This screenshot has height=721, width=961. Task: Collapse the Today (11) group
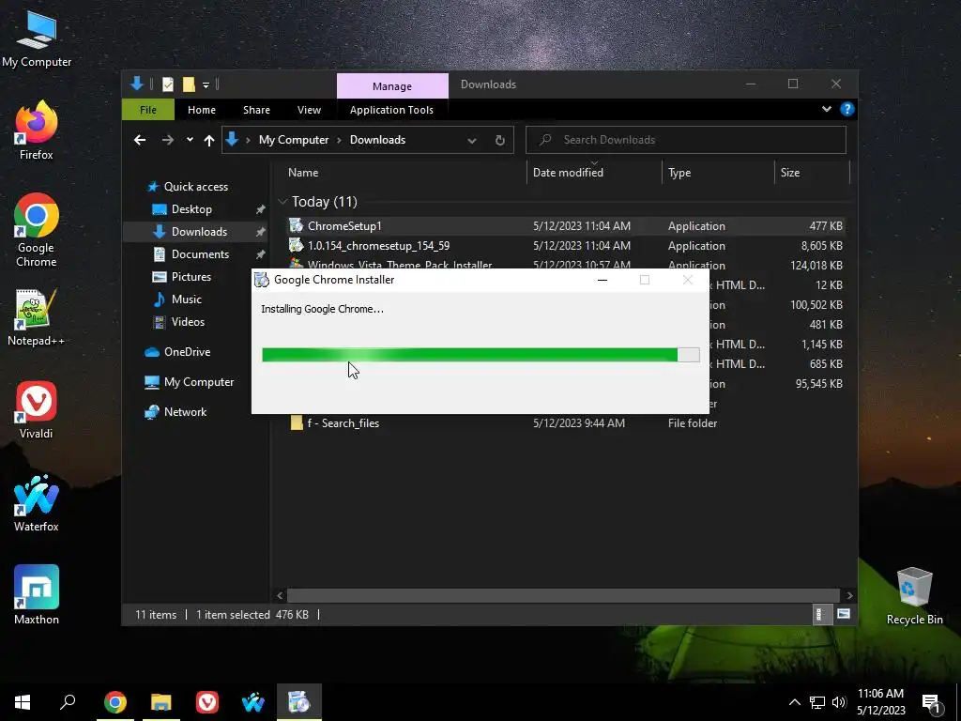[282, 202]
